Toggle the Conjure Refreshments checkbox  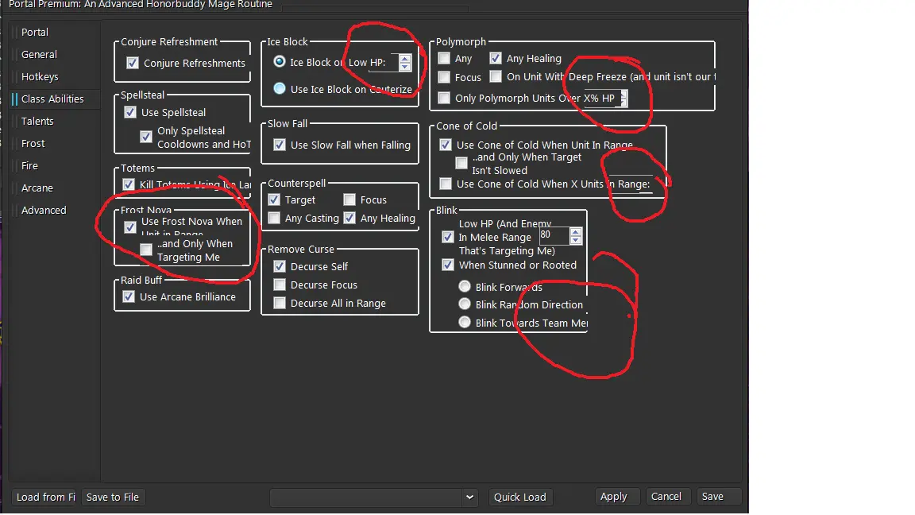pyautogui.click(x=133, y=63)
